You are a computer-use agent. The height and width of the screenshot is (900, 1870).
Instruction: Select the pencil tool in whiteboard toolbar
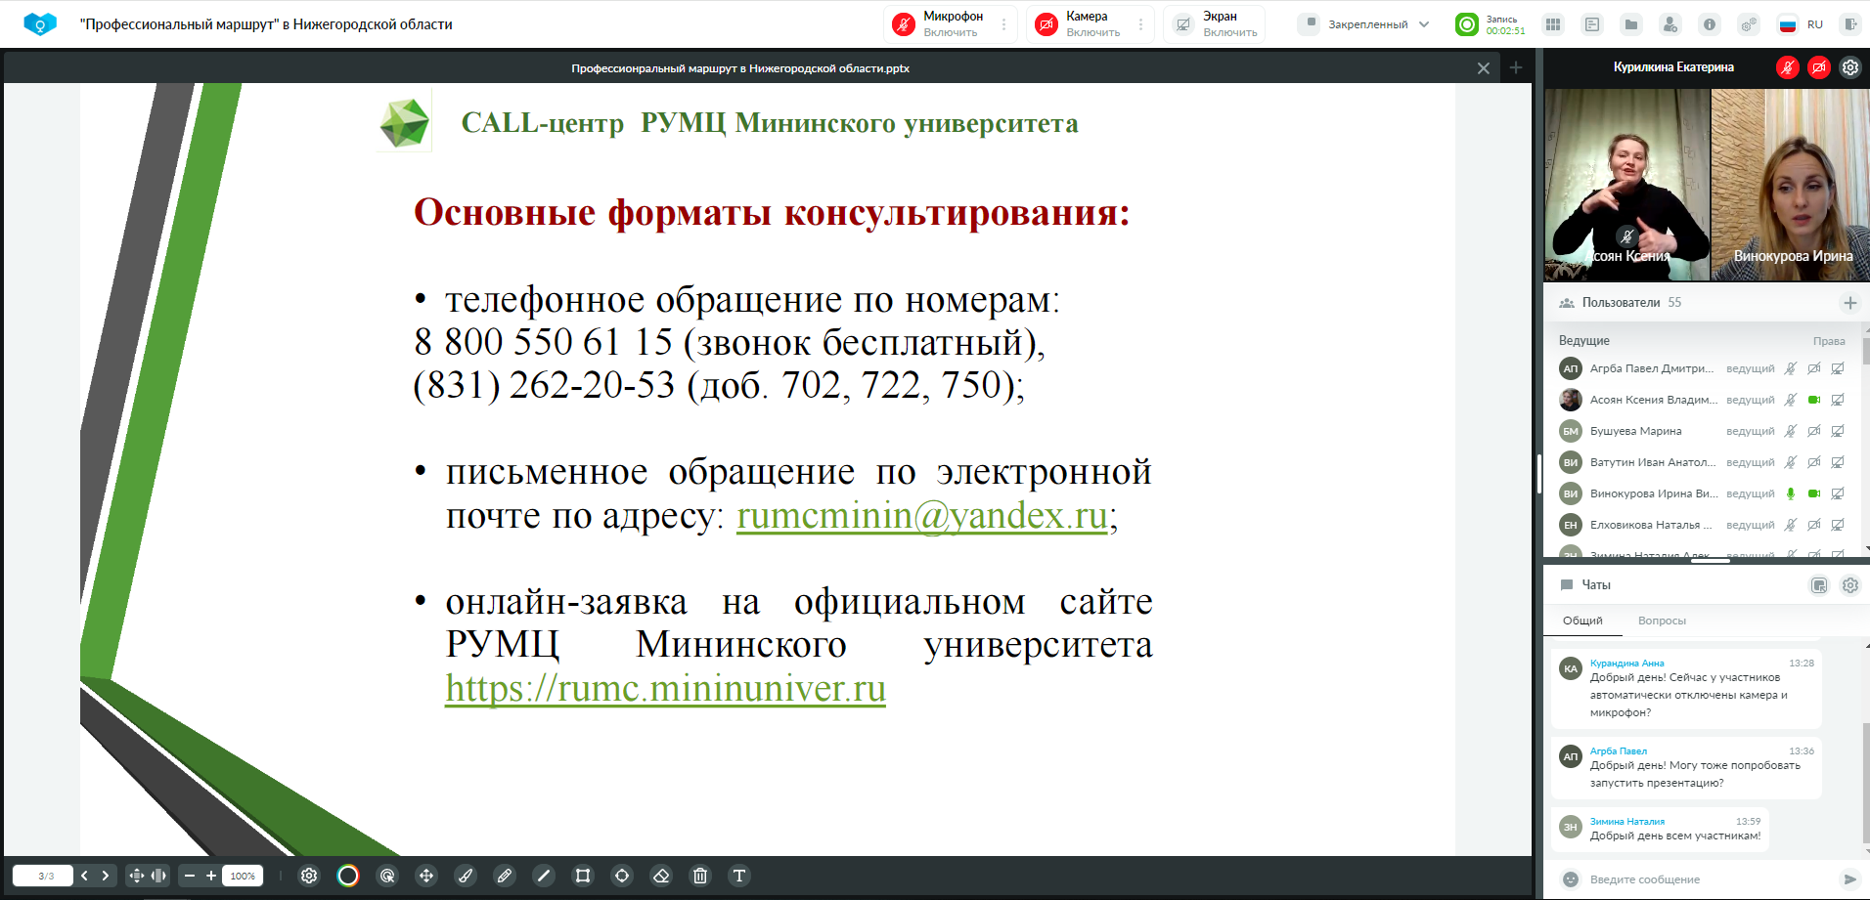pos(505,876)
